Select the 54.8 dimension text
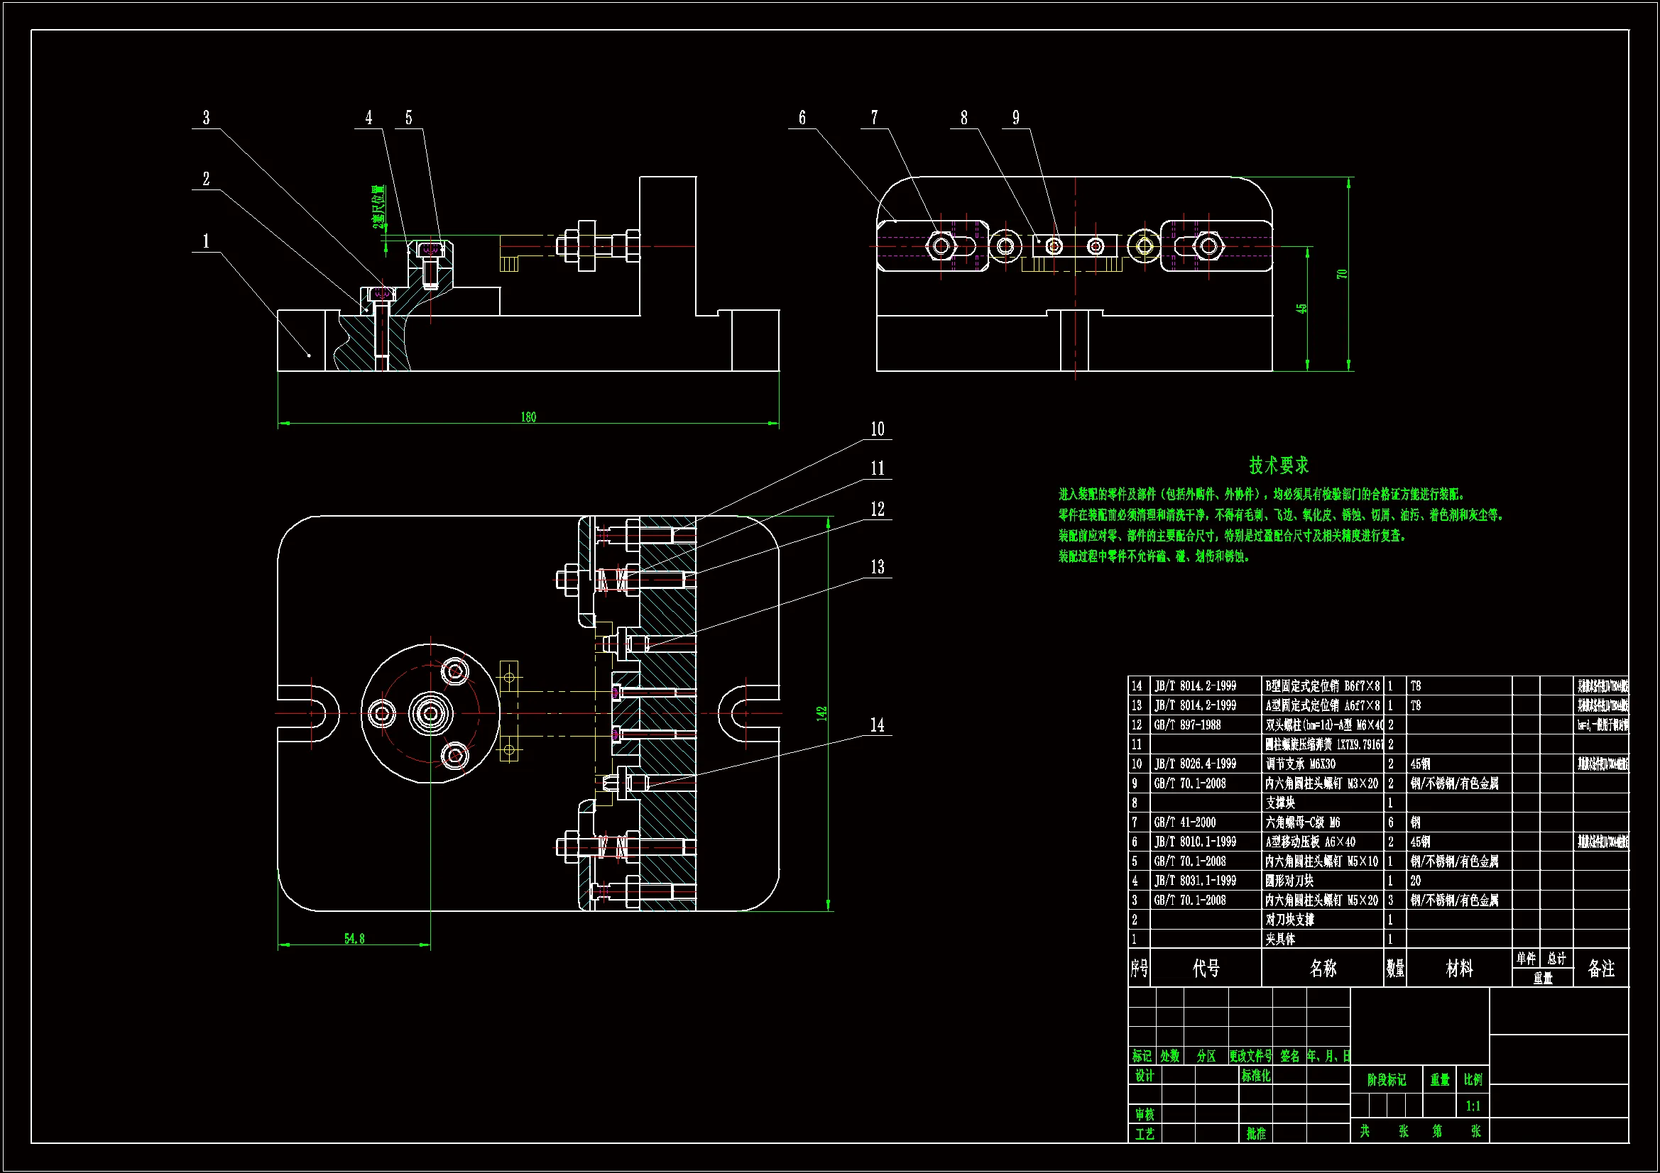 354,939
